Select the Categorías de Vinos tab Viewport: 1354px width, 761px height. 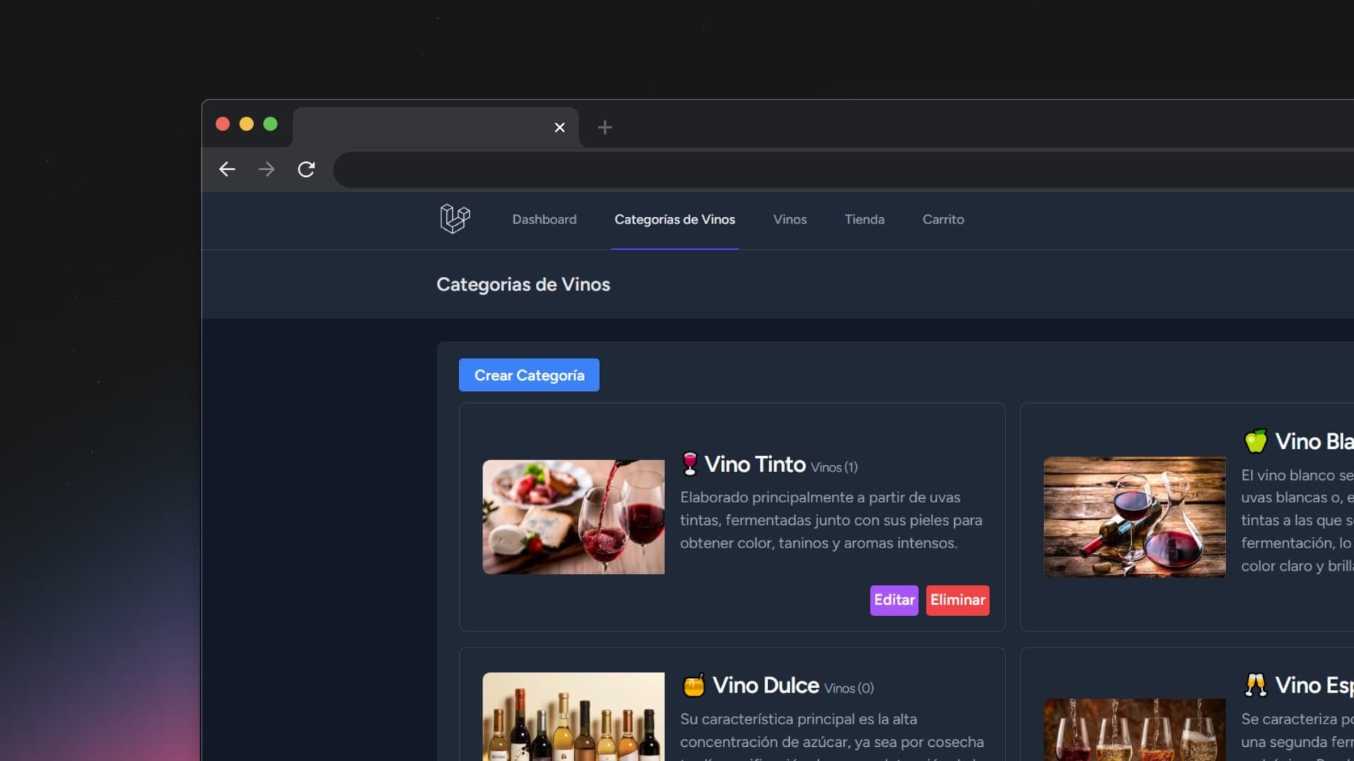point(674,219)
